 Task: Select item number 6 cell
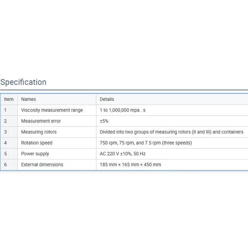5,164
